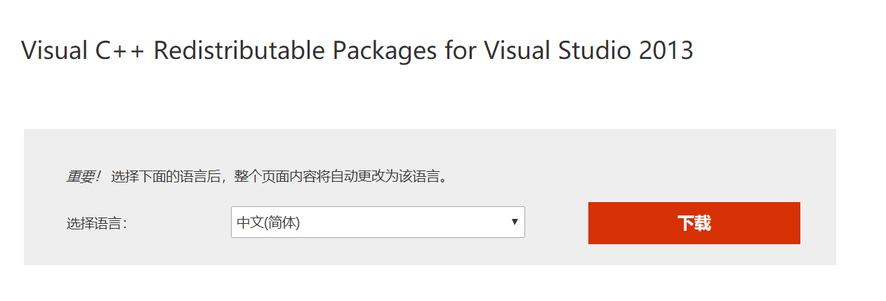Click "Visual C++" at the start of the heading
The image size is (886, 301).
coord(83,51)
